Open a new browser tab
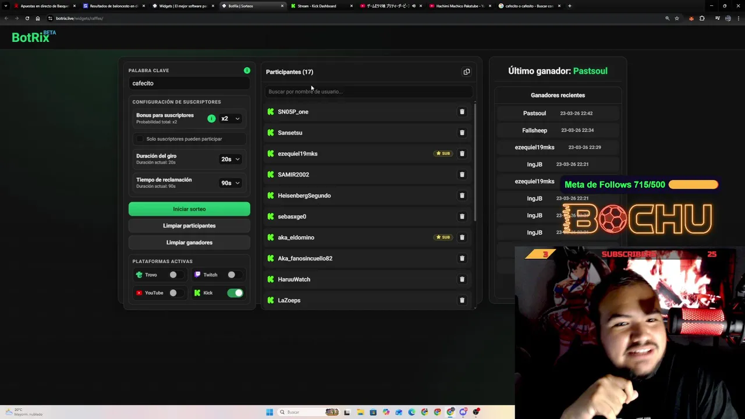 [x=569, y=6]
